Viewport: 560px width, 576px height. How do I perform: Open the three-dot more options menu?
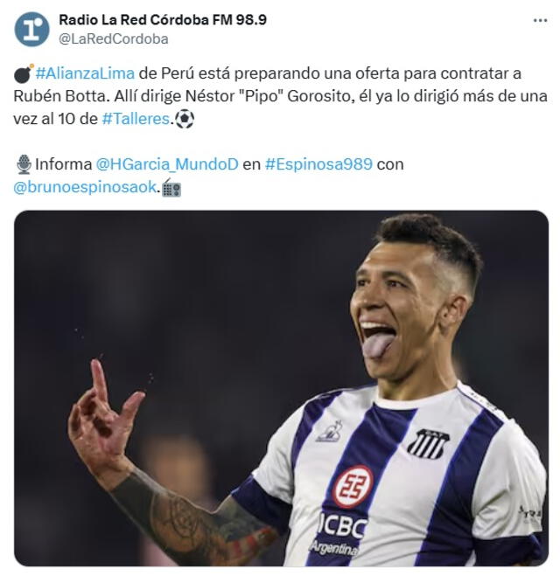click(540, 21)
